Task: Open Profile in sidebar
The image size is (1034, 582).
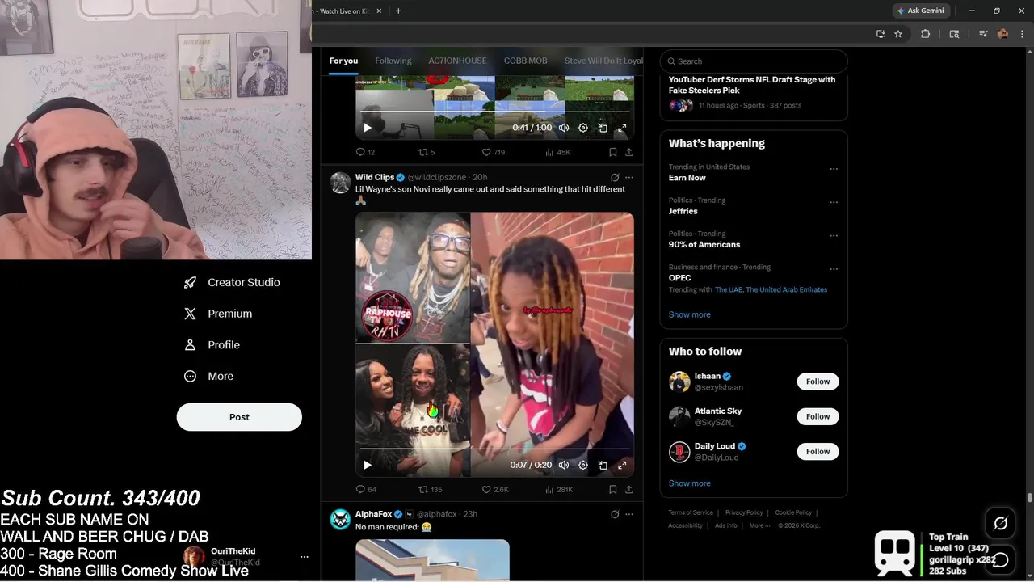Action: (212, 345)
